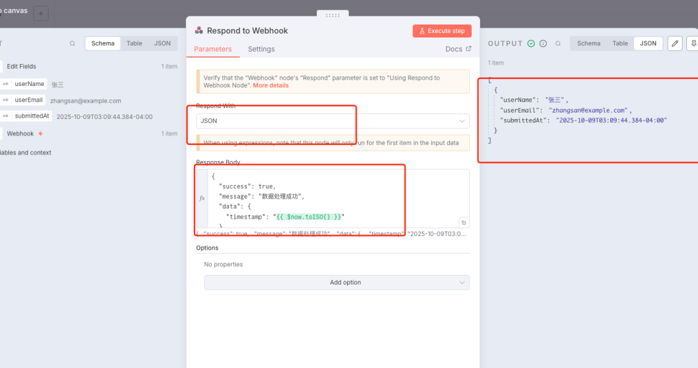
Task: Switch output view to Schema
Action: point(589,43)
